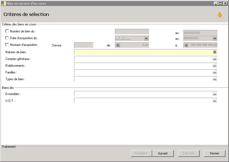This screenshot has height=162, width=229.
Task: Click the 'Biens liés' section label
Action: [8, 88]
